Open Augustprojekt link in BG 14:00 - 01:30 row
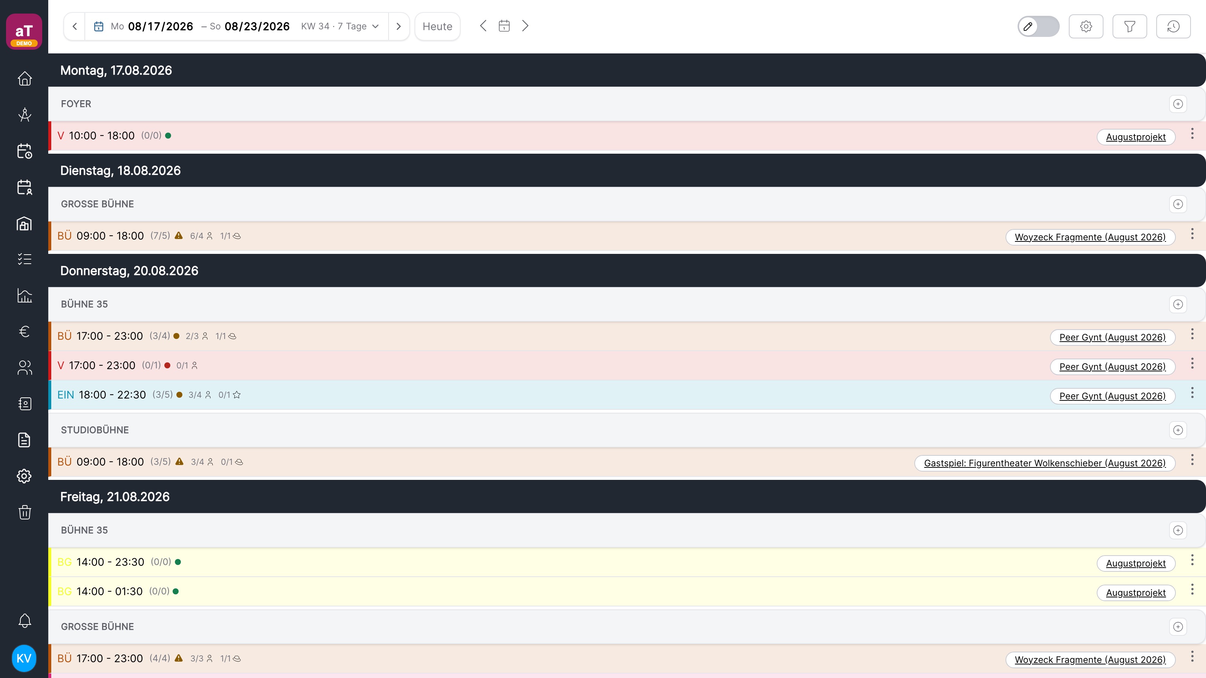This screenshot has width=1206, height=678. coord(1136,593)
